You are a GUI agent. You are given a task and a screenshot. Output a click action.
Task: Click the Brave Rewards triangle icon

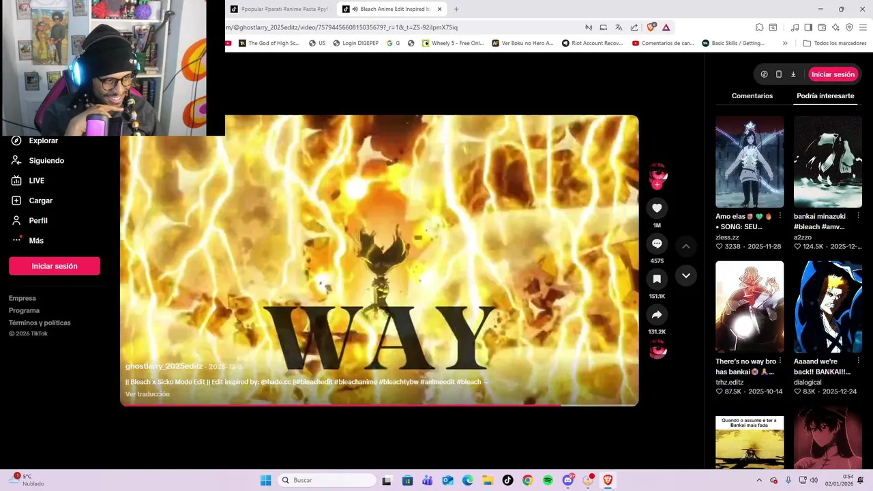666,27
